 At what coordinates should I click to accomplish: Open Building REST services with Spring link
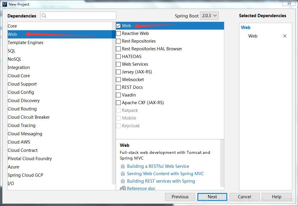(x=161, y=181)
